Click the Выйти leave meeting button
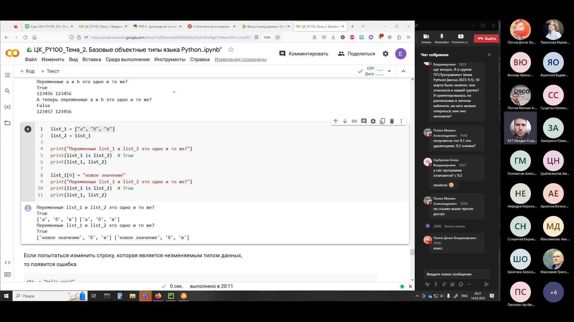This screenshot has width=574, height=322. click(x=486, y=38)
